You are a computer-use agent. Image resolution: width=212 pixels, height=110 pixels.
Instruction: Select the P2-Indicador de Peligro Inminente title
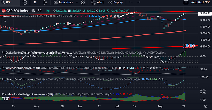pyautogui.click(x=27, y=94)
